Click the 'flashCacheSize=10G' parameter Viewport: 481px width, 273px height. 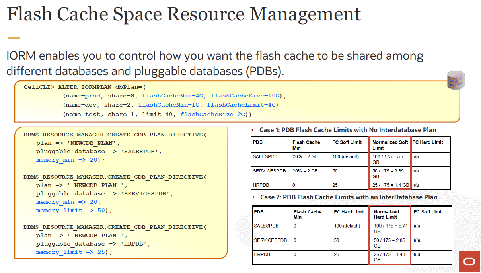coord(245,96)
